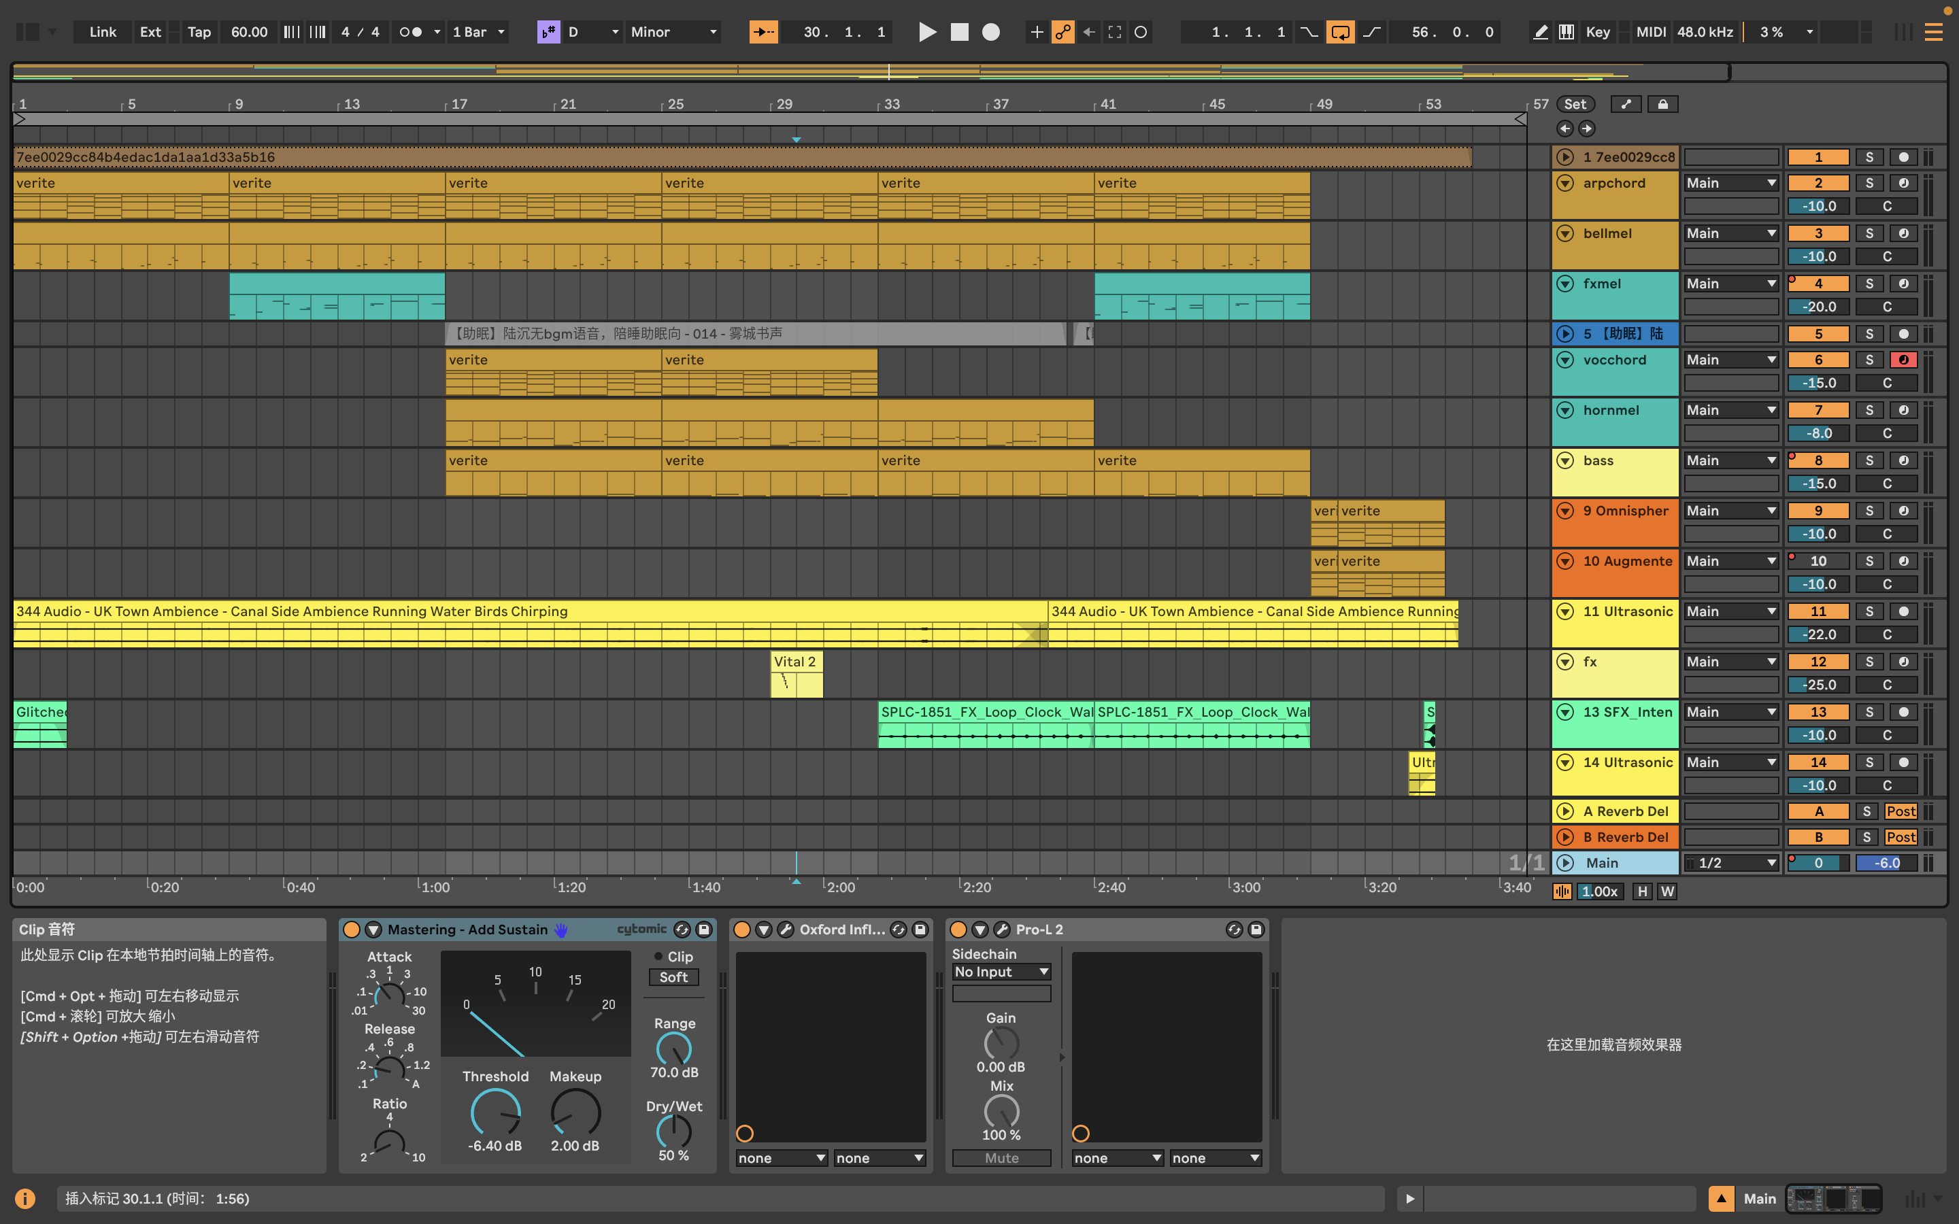Click the Capture MIDI bracket icon
The image size is (1959, 1224).
[1115, 31]
